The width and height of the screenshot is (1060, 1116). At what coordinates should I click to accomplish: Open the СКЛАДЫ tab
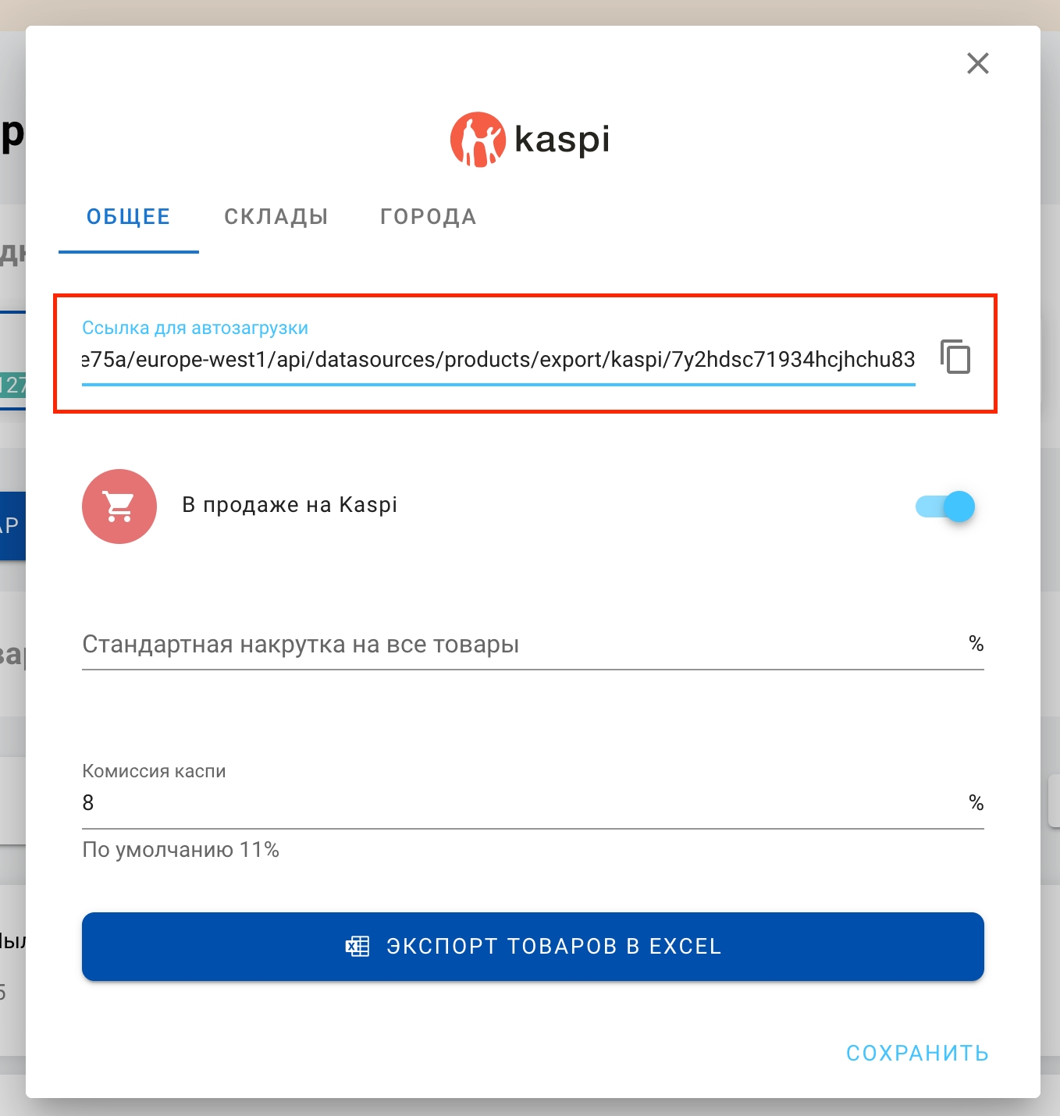(276, 217)
